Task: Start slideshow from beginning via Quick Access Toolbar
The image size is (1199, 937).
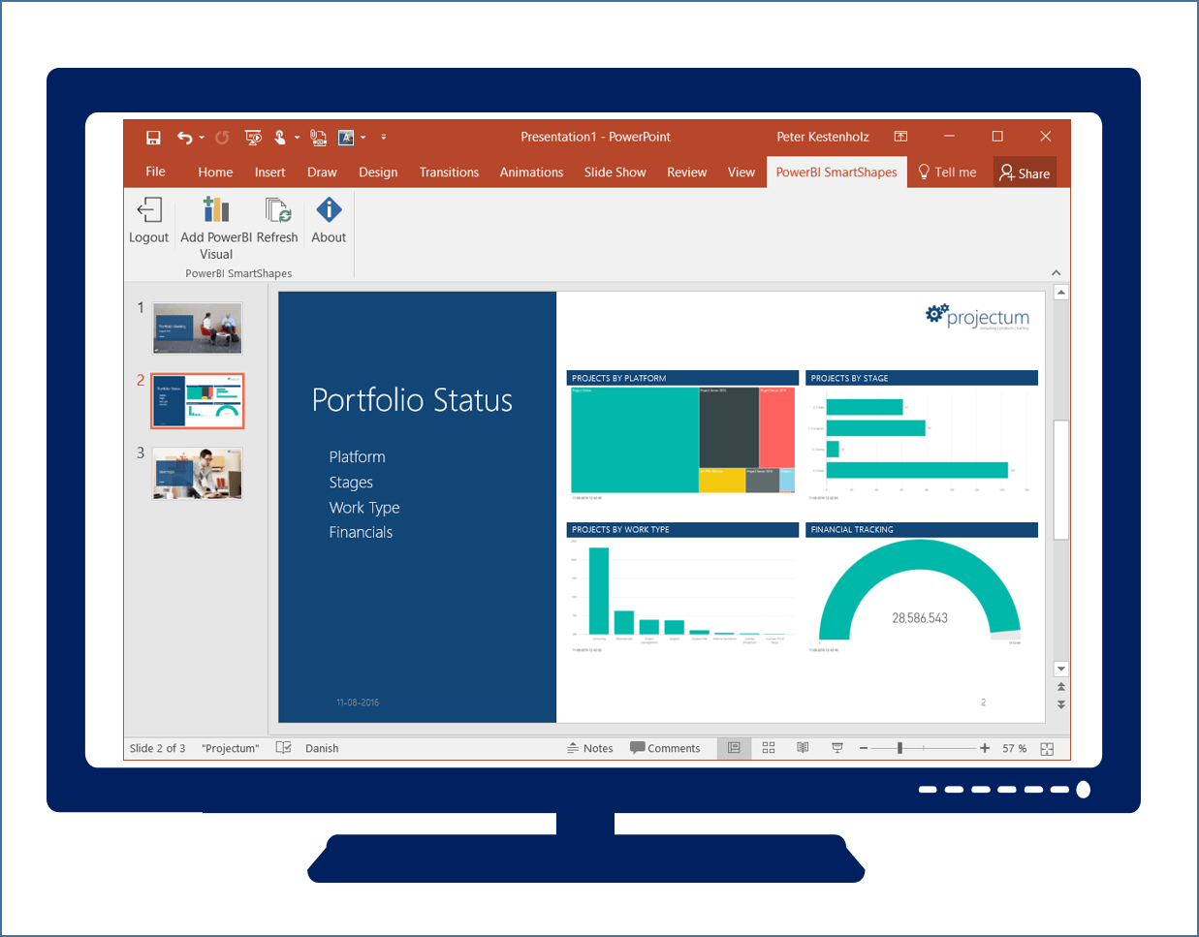Action: point(253,137)
